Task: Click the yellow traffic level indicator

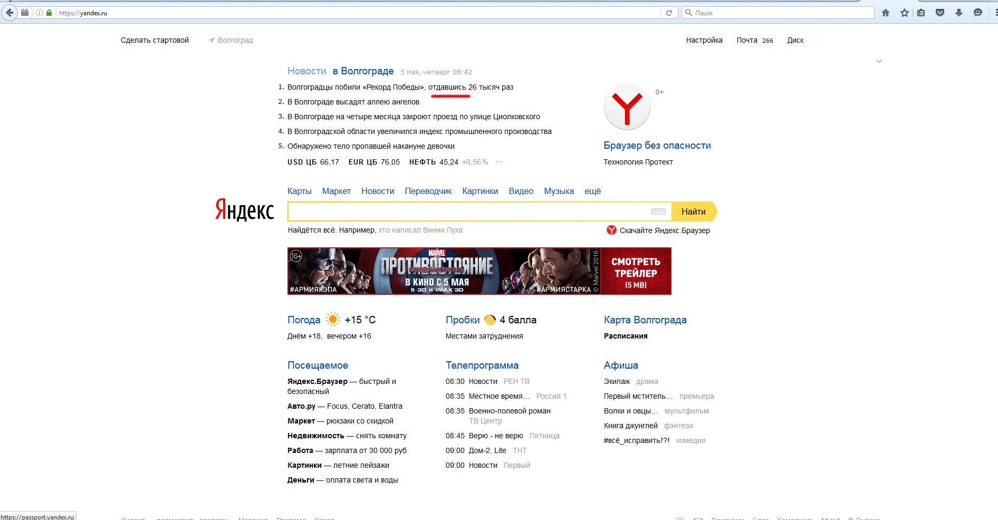Action: (490, 320)
